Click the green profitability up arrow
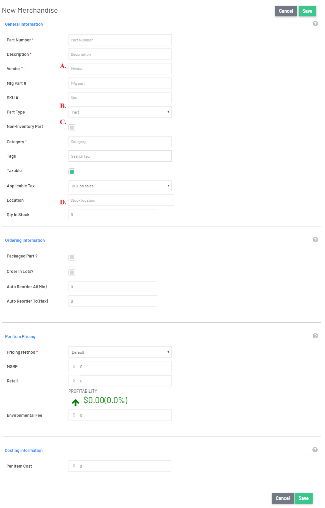Viewport: 325px width, 508px height. [75, 402]
